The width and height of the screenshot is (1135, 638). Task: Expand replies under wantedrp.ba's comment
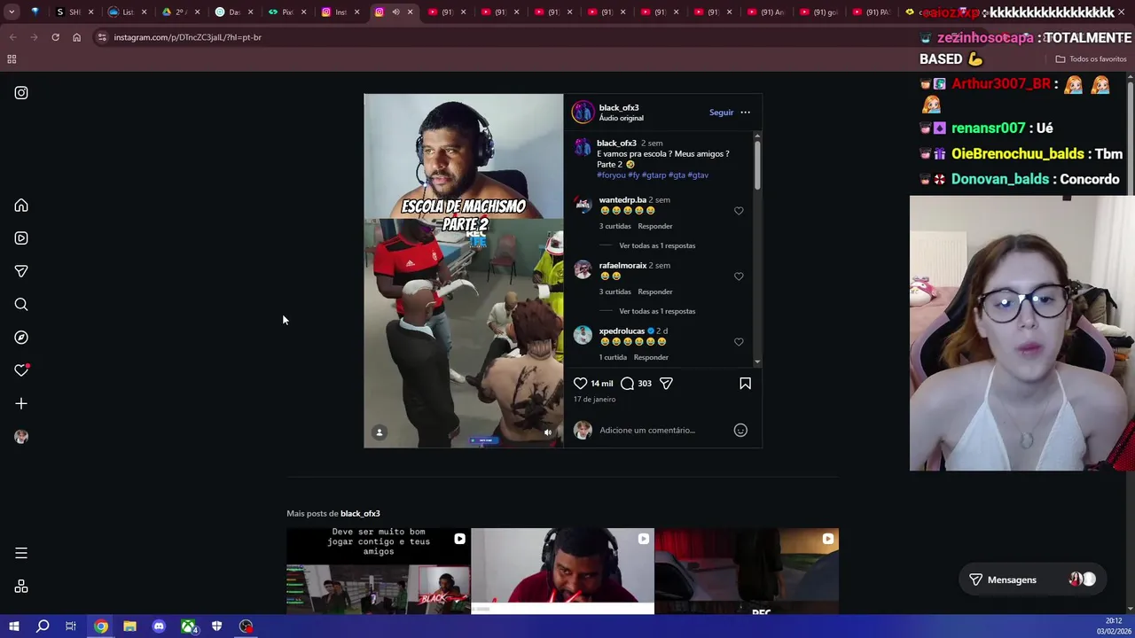click(x=657, y=245)
